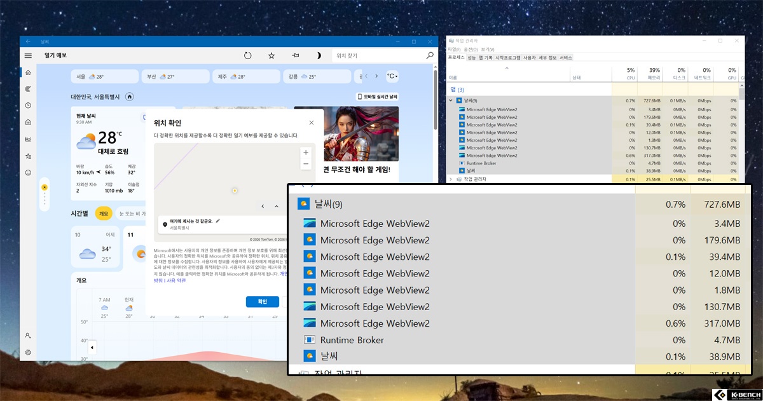The image size is (763, 401).
Task: Select the 서울 28° city chip
Action: click(x=105, y=76)
